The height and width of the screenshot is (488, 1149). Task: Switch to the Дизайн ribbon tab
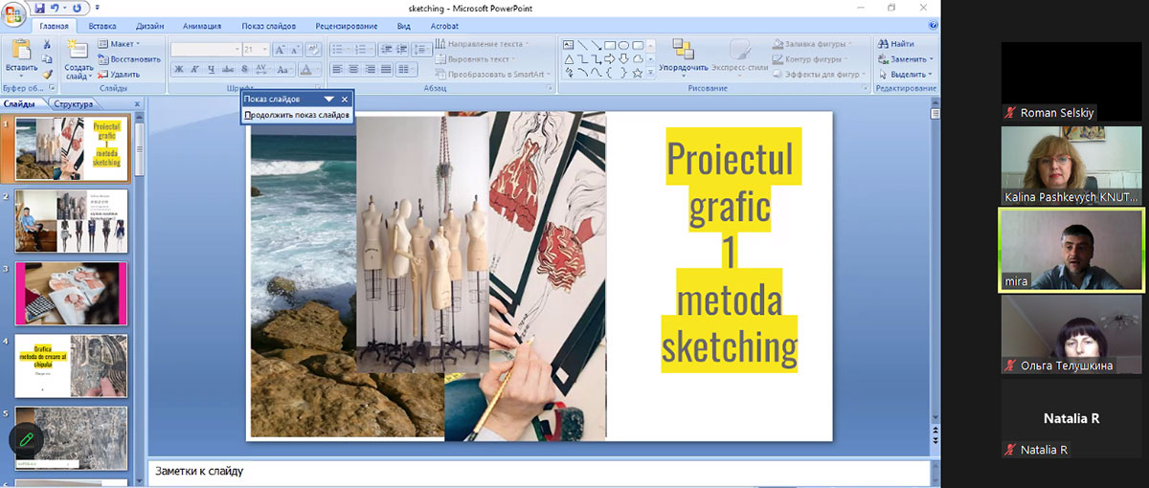(x=149, y=26)
